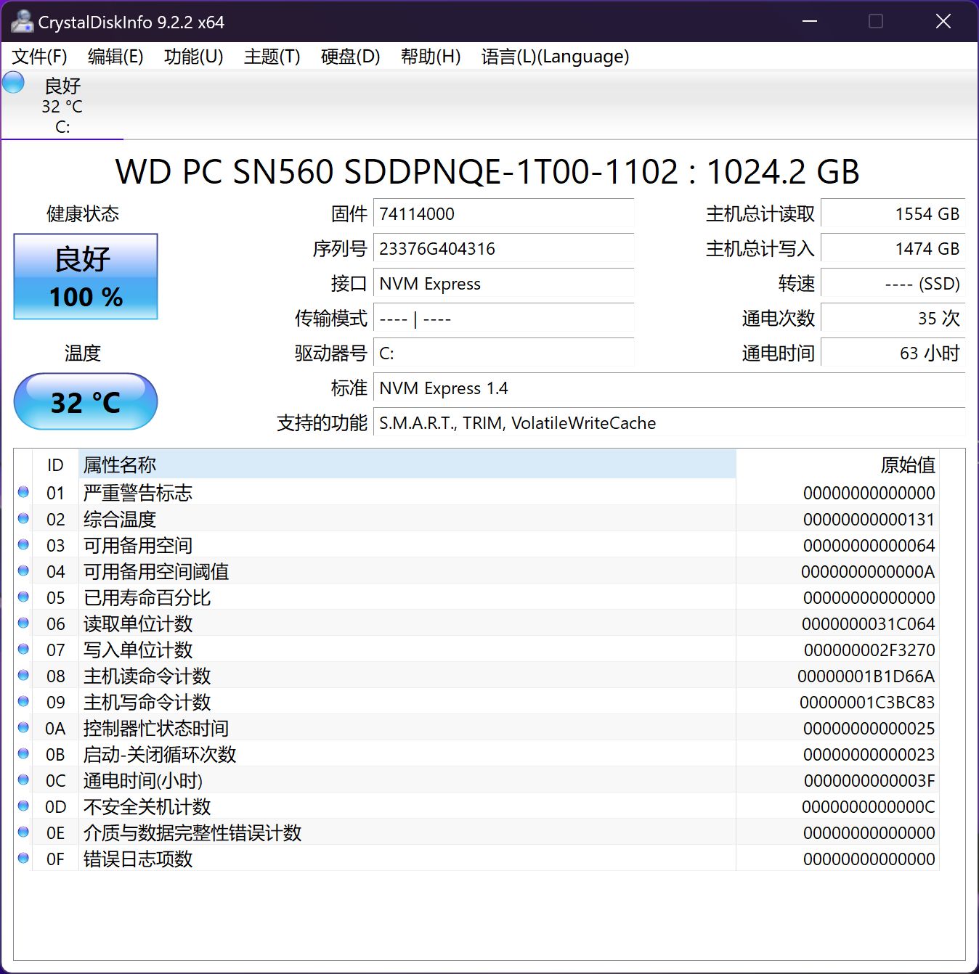Viewport: 979px width, 974px height.
Task: Click the host total reads value 1554 GB
Action: click(893, 214)
